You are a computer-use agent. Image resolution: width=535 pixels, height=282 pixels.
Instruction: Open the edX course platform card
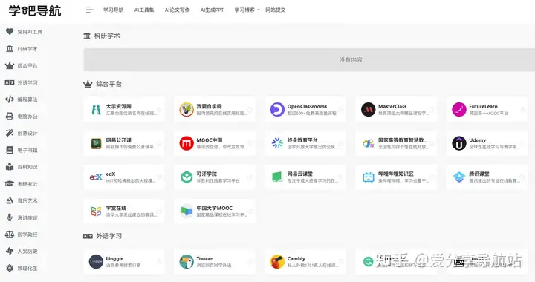(124, 177)
